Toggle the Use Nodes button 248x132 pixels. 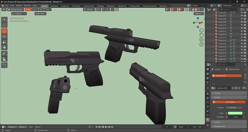pyautogui.click(x=229, y=102)
